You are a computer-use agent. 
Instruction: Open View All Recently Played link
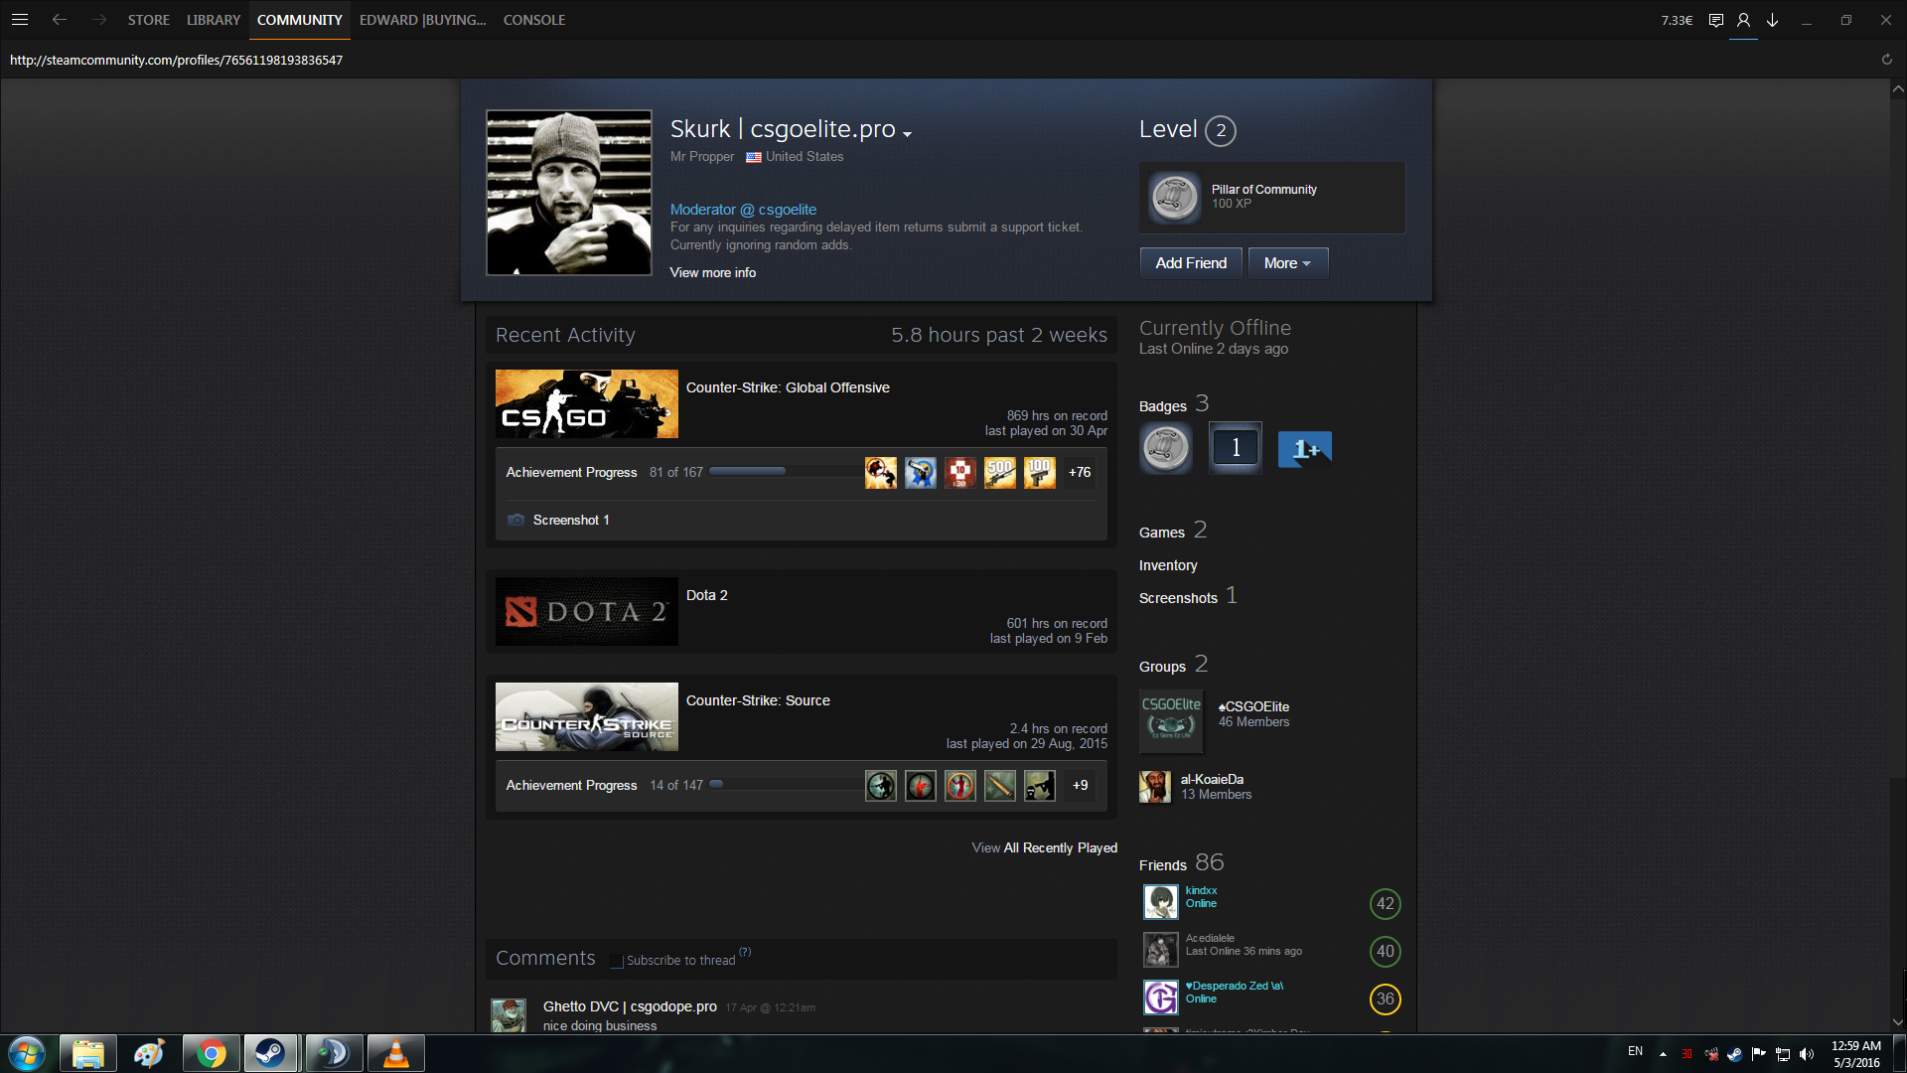1044,847
